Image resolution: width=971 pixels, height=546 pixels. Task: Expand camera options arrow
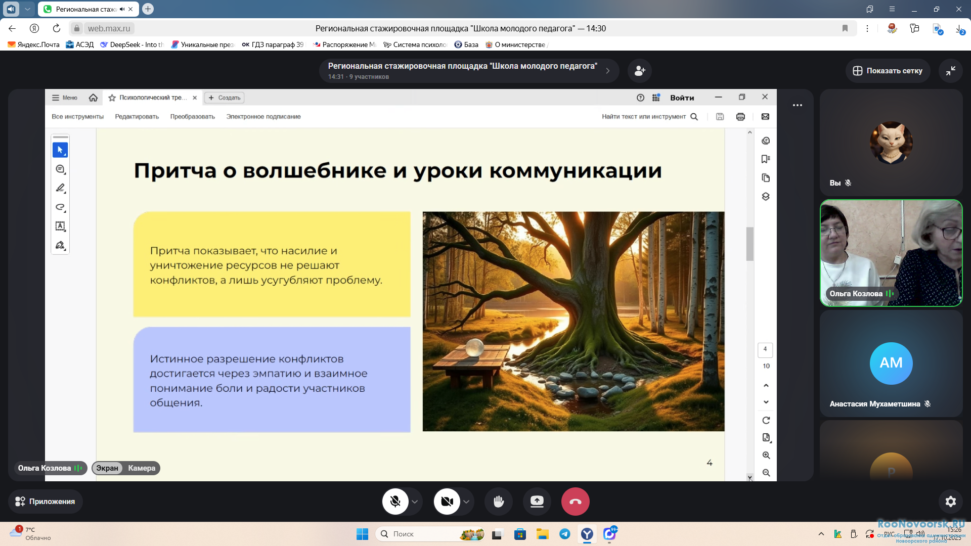(466, 502)
